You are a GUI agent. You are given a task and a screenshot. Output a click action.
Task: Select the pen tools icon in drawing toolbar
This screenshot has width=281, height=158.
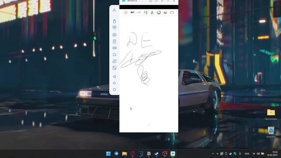145,12
